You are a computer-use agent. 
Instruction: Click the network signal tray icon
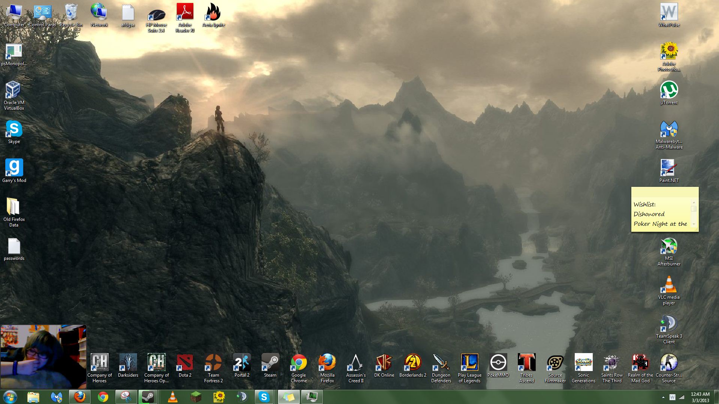click(x=682, y=397)
